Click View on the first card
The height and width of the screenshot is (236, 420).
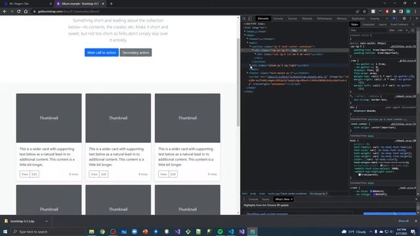[25, 174]
